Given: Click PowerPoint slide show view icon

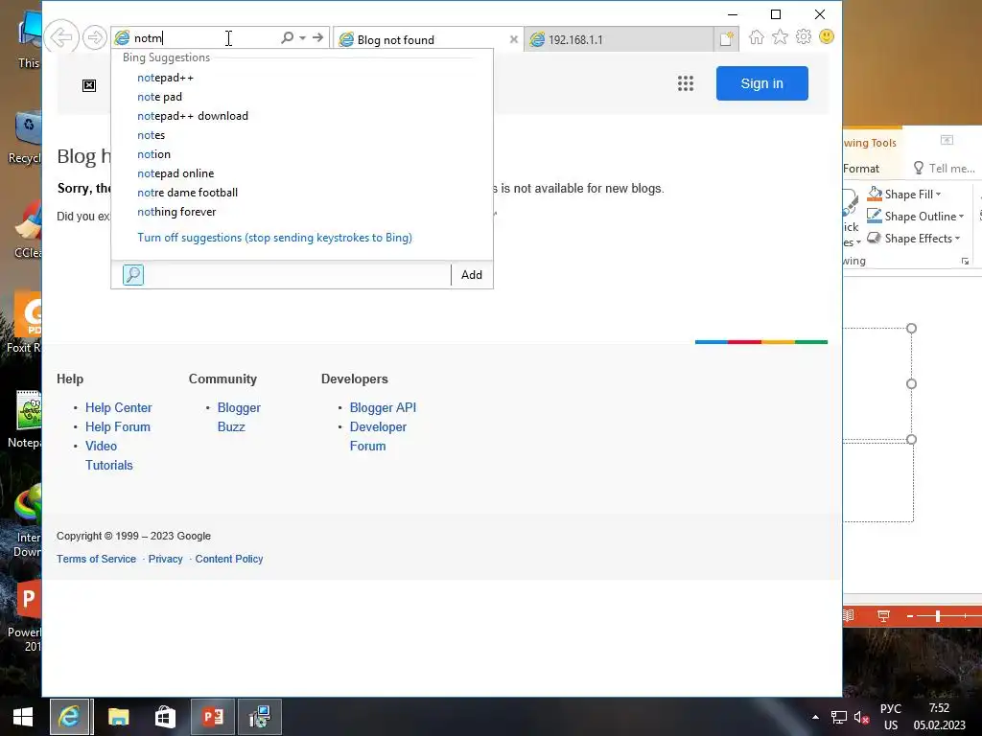Looking at the screenshot, I should pos(883,616).
